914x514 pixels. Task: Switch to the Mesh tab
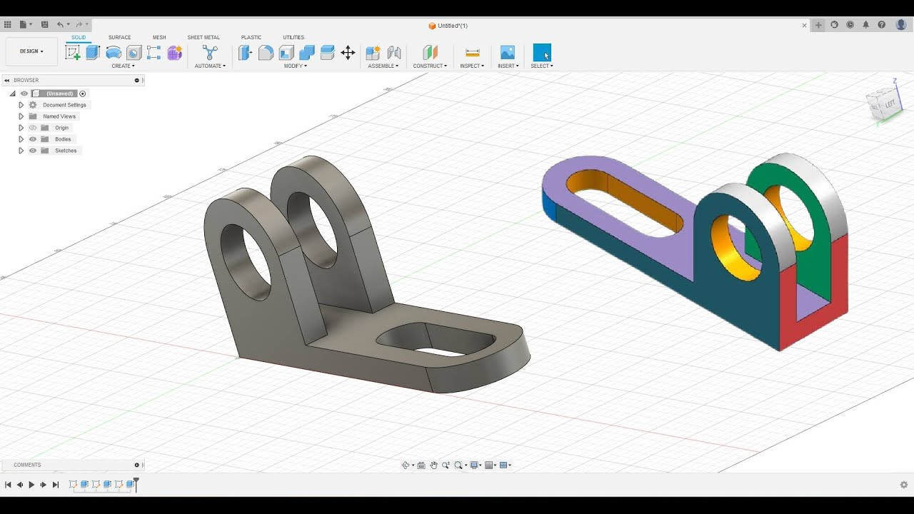159,37
